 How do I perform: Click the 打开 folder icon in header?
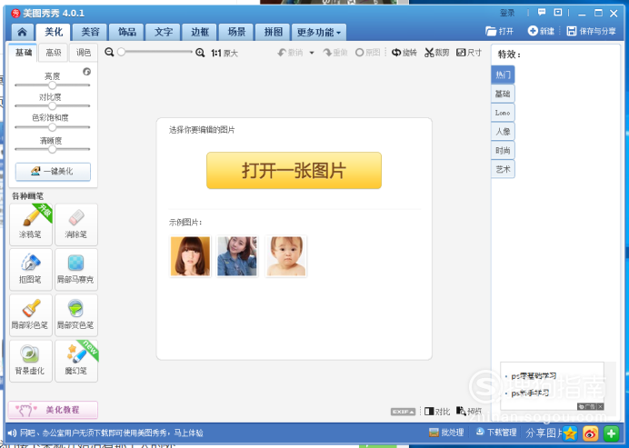click(491, 31)
